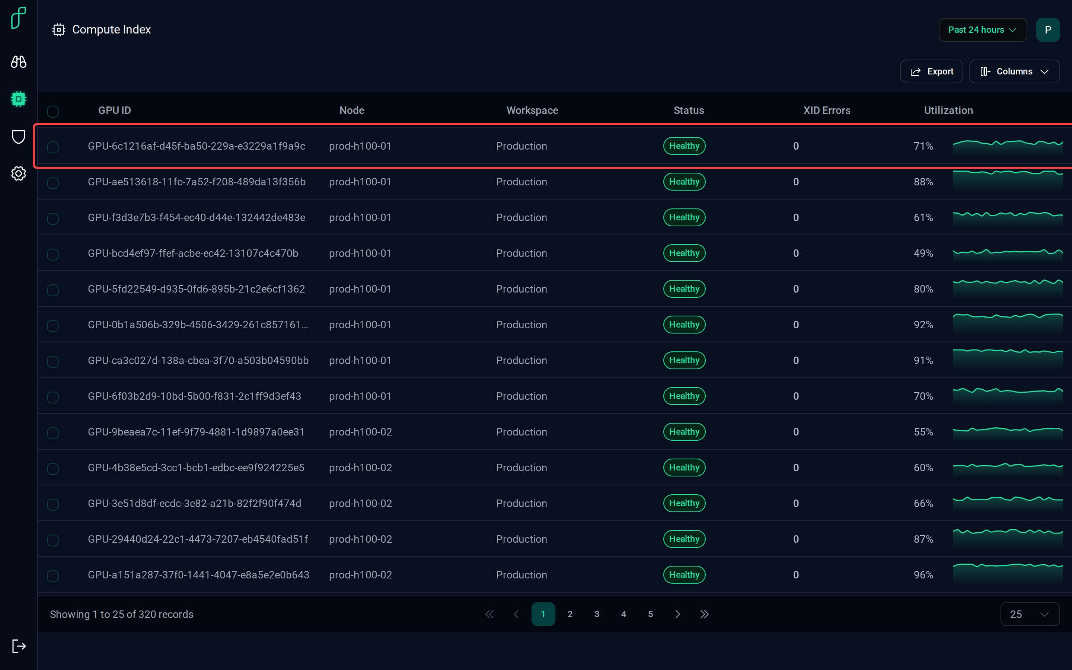The height and width of the screenshot is (670, 1072).
Task: Select the green compute chip sidebar icon
Action: (19, 99)
